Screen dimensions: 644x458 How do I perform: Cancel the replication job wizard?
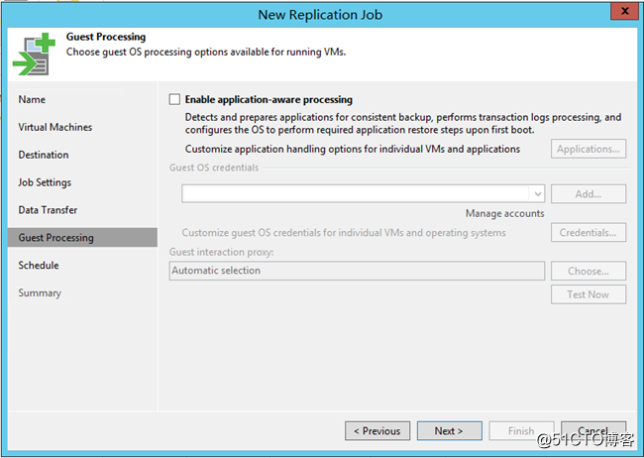tap(593, 430)
